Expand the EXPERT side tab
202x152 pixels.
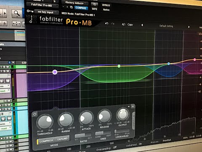(133, 121)
